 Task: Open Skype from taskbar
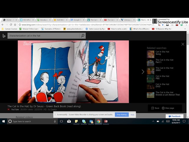(84, 121)
